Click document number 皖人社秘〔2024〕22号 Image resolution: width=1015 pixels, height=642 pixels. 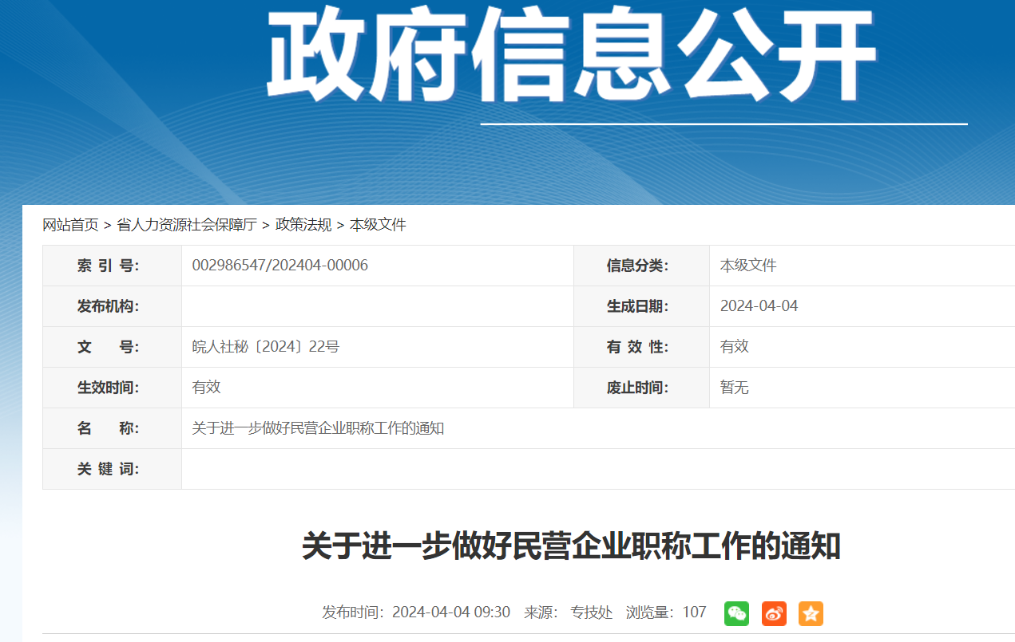[x=265, y=347]
